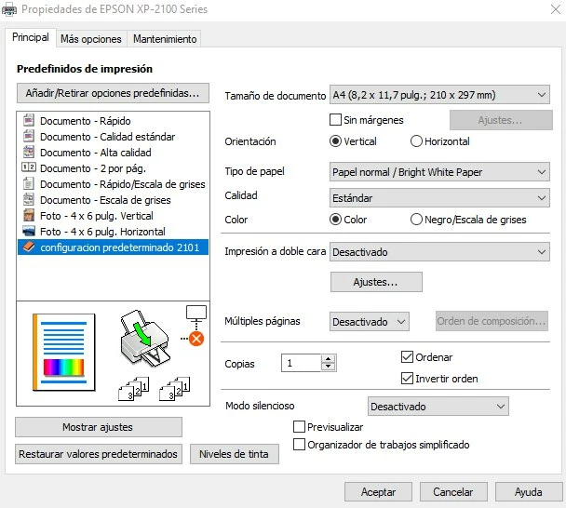Enable the Previsualizar checkbox

tap(299, 427)
